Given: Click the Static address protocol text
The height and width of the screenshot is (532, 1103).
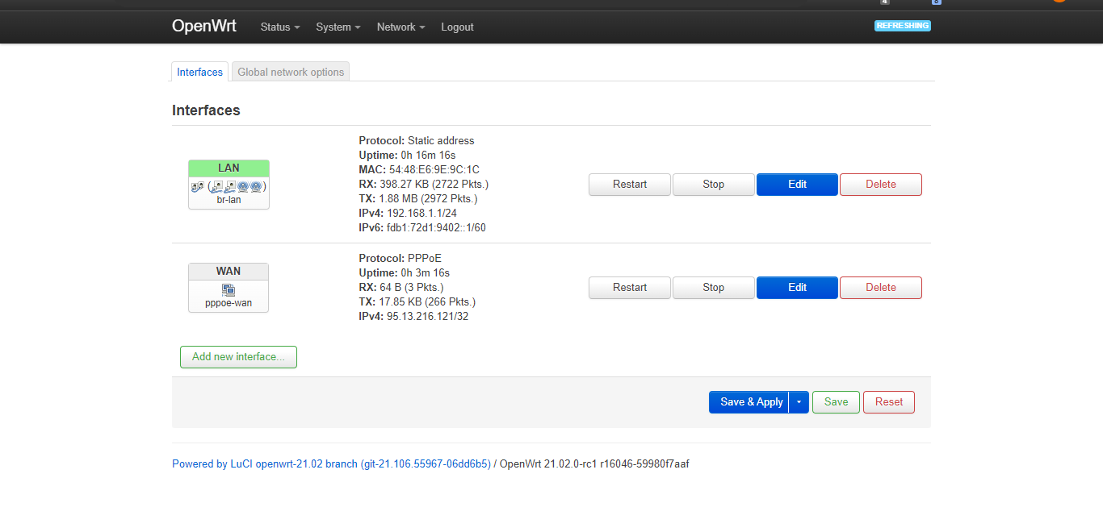Looking at the screenshot, I should click(441, 140).
